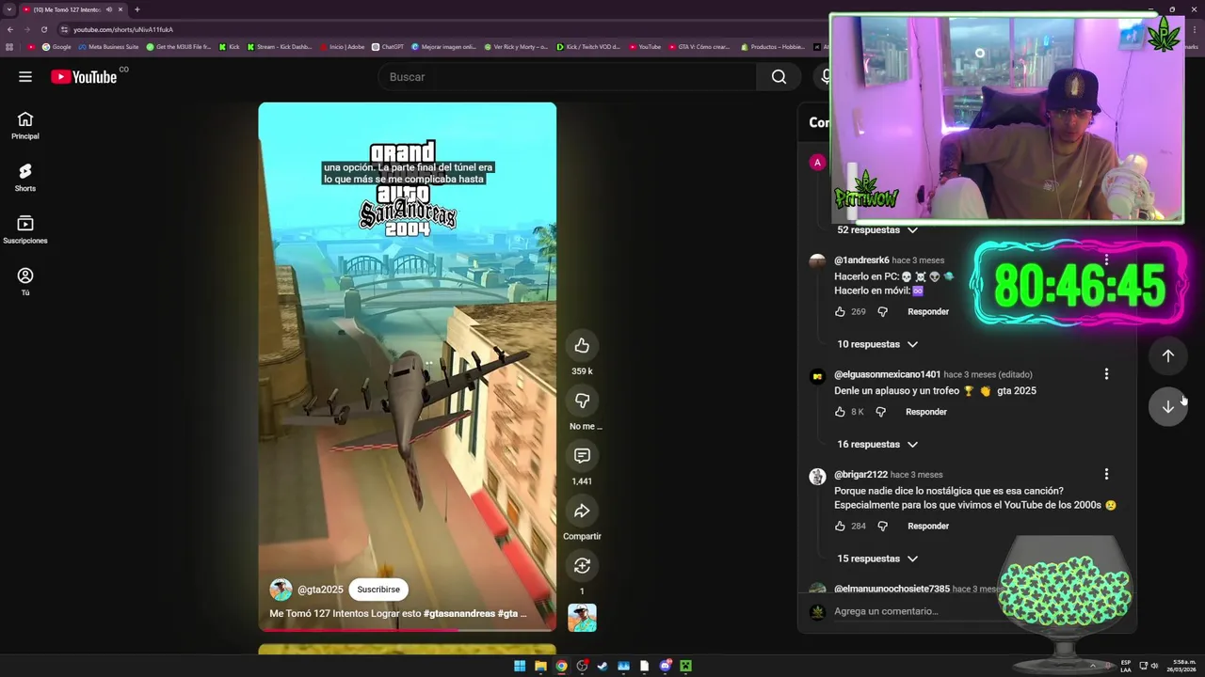Reply to @brigar2122 with Responder

point(928,527)
